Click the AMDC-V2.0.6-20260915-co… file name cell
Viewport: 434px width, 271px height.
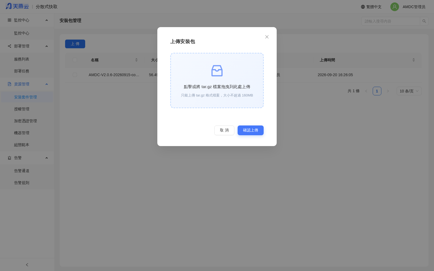(114, 75)
